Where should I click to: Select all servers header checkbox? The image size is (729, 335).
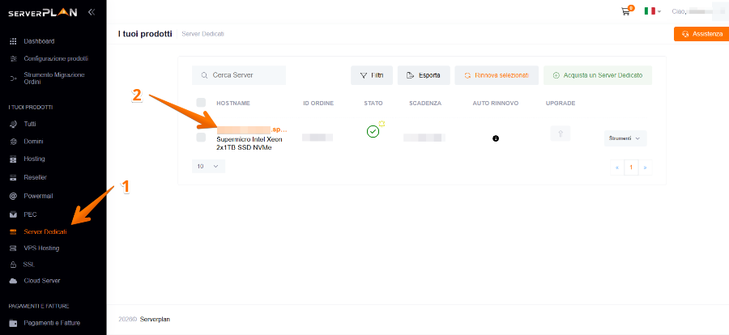(201, 103)
